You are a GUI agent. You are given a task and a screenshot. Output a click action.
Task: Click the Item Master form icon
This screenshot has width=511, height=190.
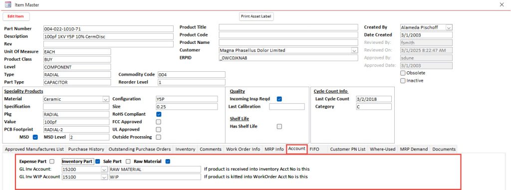click(8, 4)
